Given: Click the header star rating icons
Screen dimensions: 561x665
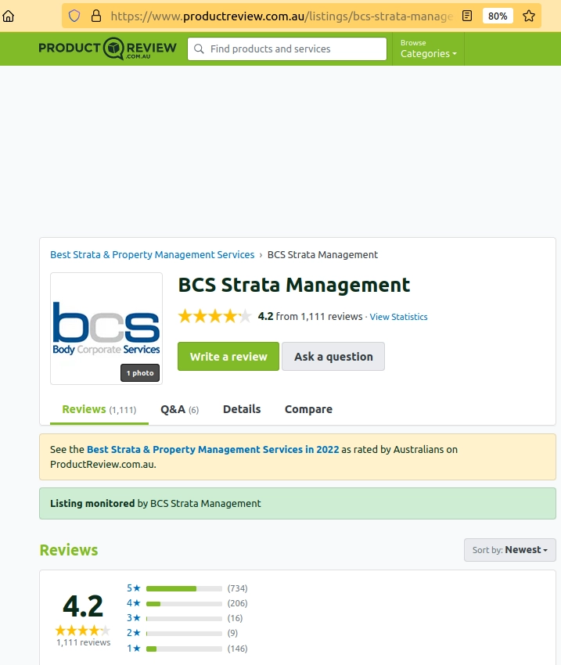Looking at the screenshot, I should [214, 316].
